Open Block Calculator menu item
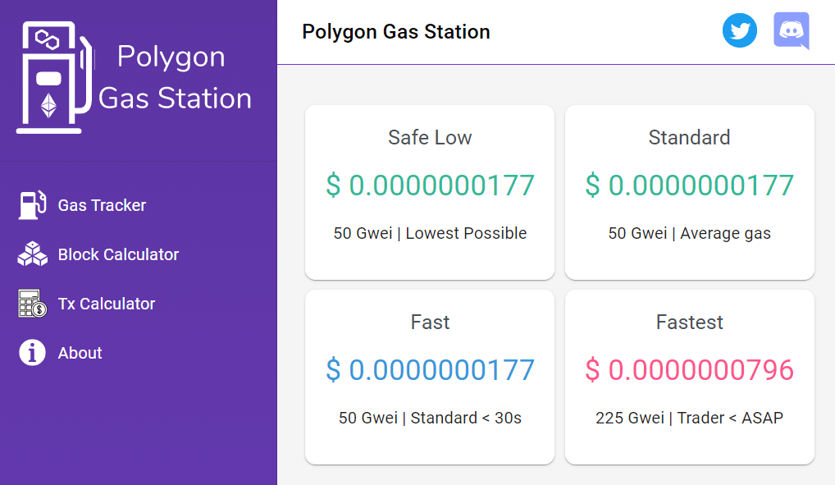Screen dimensions: 835x485 point(98,254)
